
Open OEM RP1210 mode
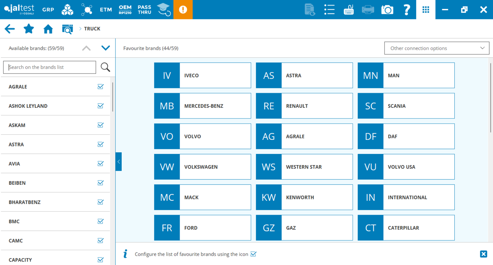click(125, 10)
